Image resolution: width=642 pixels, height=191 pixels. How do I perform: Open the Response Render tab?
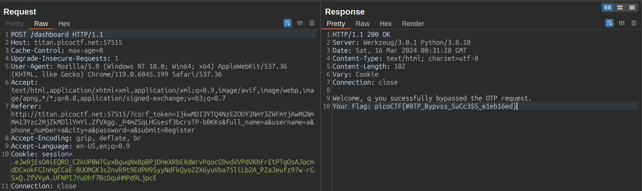pos(413,24)
